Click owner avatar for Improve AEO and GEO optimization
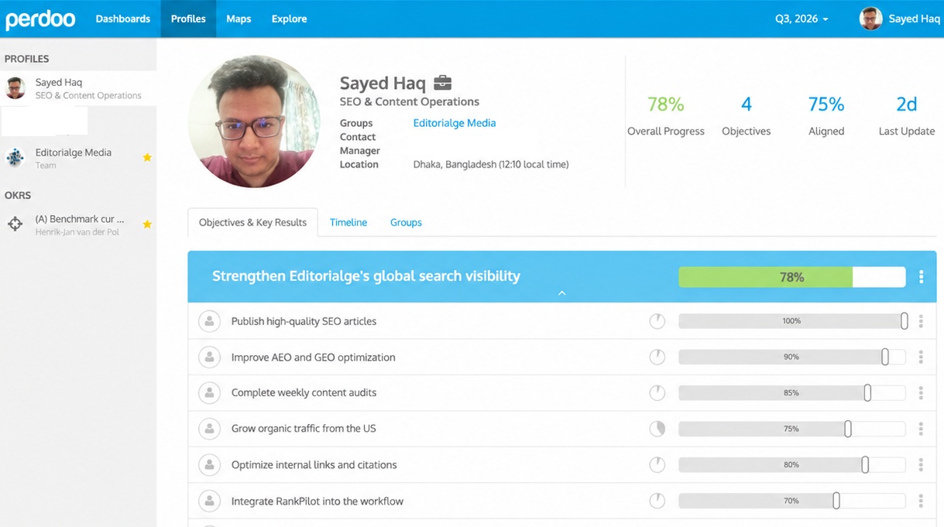This screenshot has height=527, width=944. (209, 357)
